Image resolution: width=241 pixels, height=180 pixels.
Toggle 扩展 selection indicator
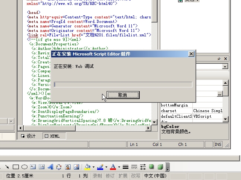coord(123,176)
